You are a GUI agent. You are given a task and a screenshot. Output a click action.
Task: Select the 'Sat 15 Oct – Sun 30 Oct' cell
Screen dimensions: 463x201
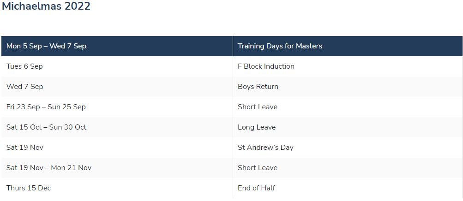click(46, 127)
